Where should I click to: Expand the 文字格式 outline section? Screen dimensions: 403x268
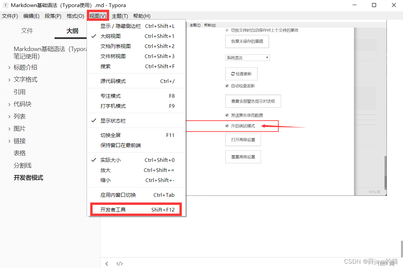click(9, 80)
